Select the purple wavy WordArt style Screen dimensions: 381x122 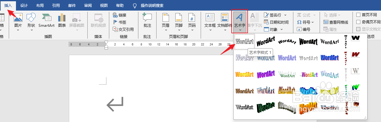(x=266, y=74)
